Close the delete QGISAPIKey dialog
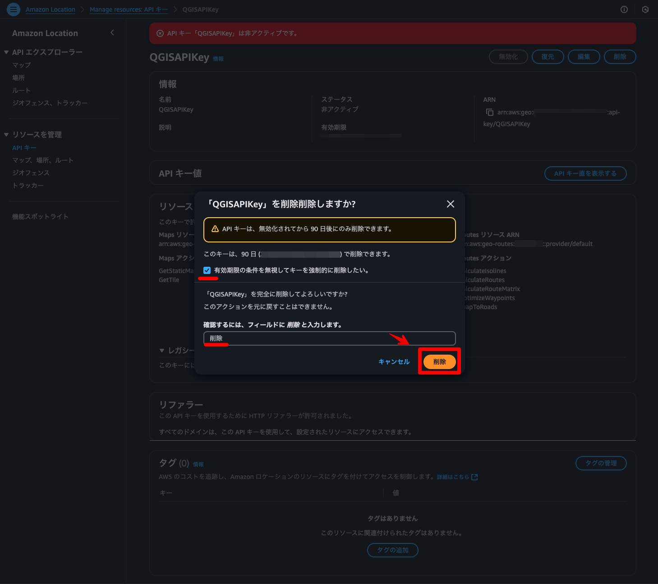Viewport: 658px width, 584px height. [x=450, y=204]
